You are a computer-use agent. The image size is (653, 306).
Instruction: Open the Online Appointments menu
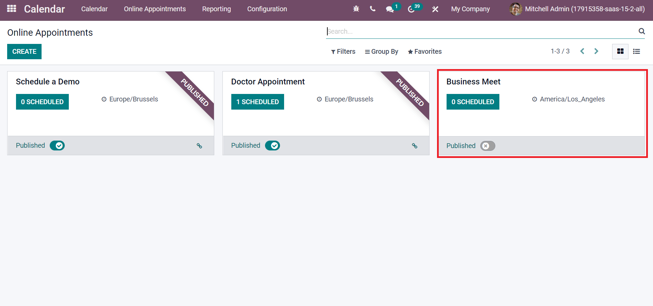click(x=155, y=9)
